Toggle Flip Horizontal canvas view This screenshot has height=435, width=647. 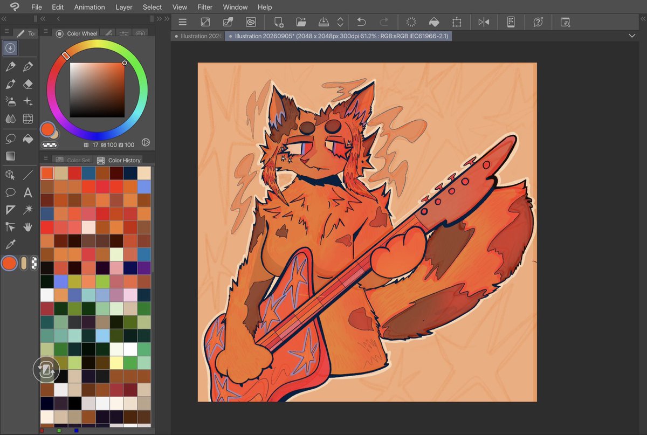click(484, 22)
